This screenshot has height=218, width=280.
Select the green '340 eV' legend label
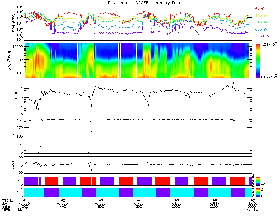pyautogui.click(x=261, y=22)
